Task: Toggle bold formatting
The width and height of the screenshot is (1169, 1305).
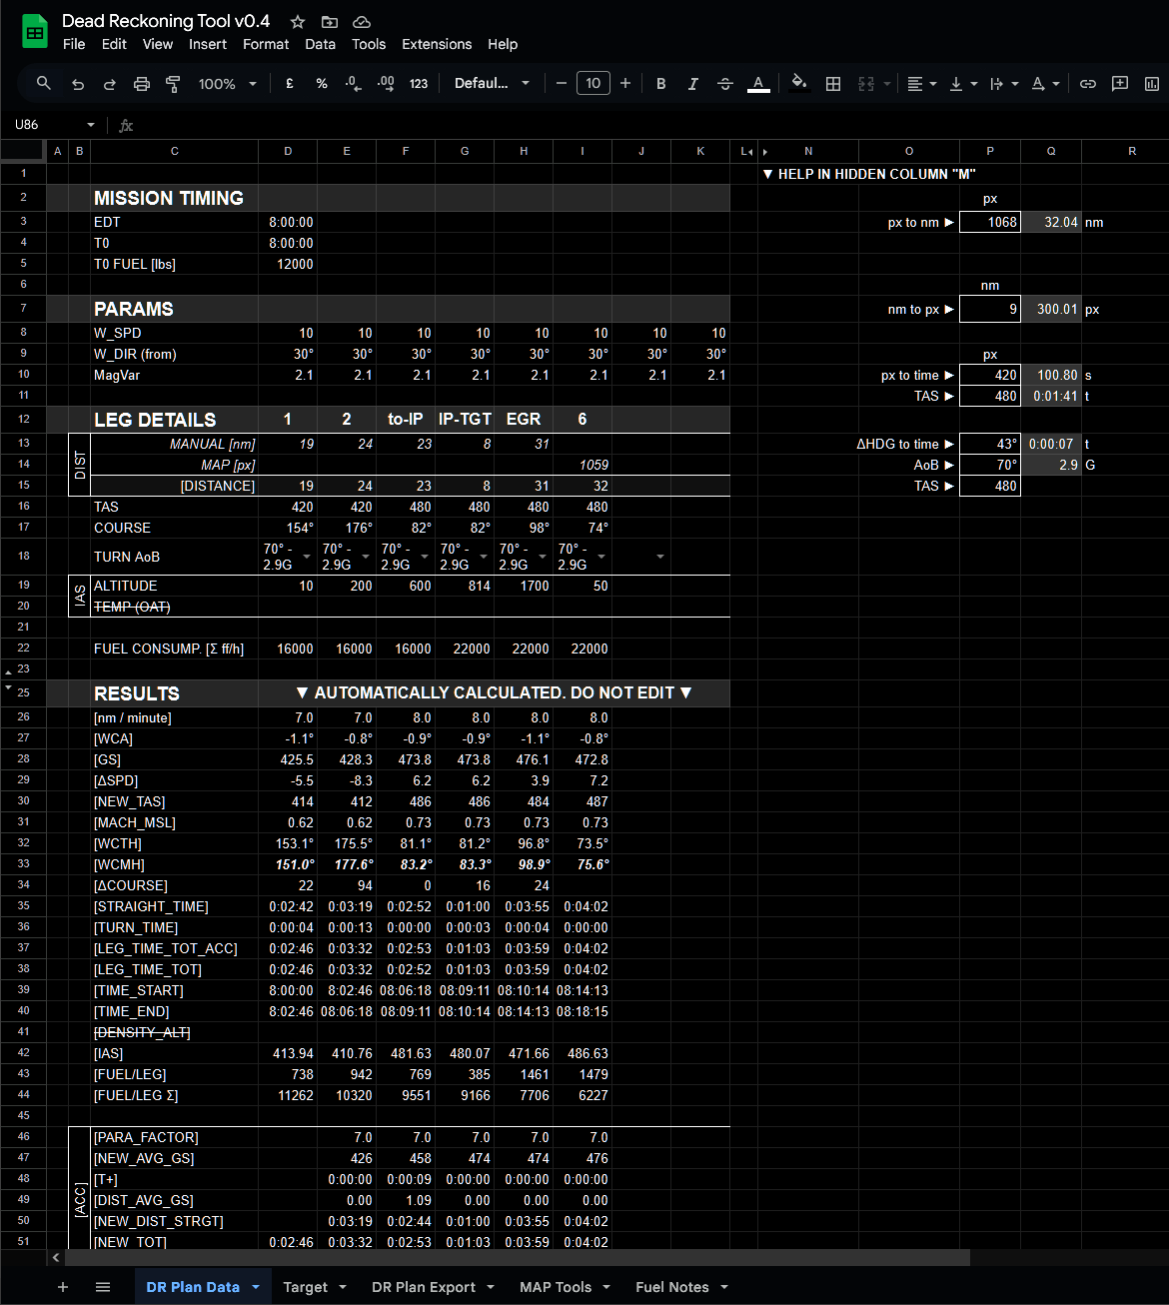Action: point(660,84)
